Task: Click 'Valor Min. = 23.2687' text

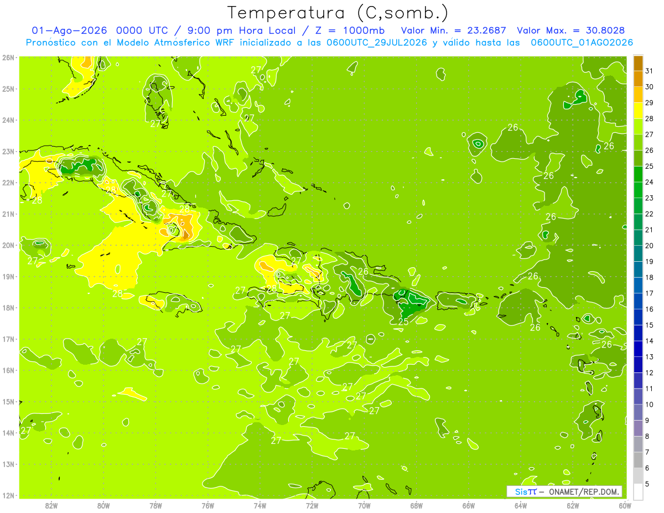Action: 454,30
